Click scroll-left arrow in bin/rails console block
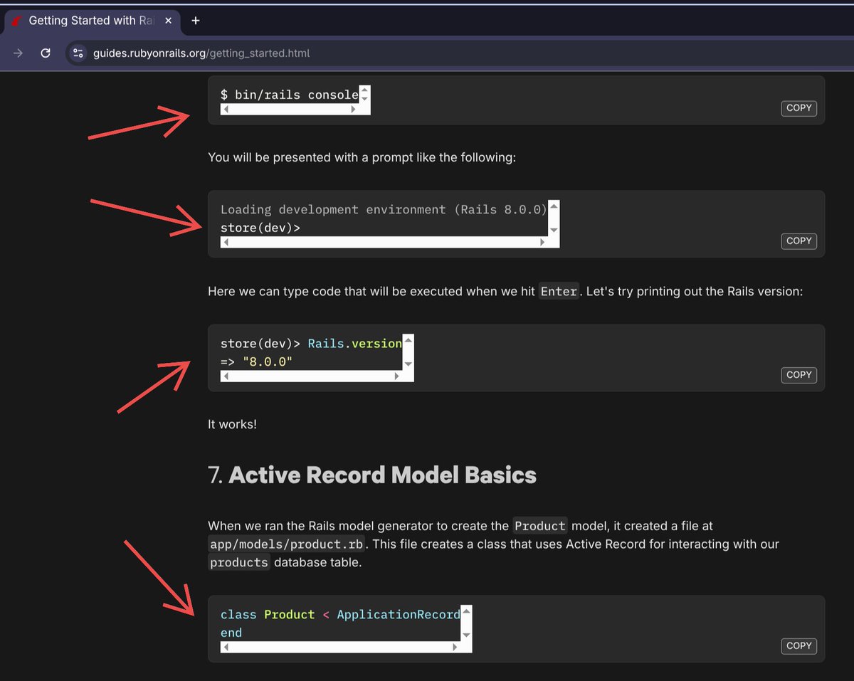This screenshot has height=681, width=854. coord(226,110)
